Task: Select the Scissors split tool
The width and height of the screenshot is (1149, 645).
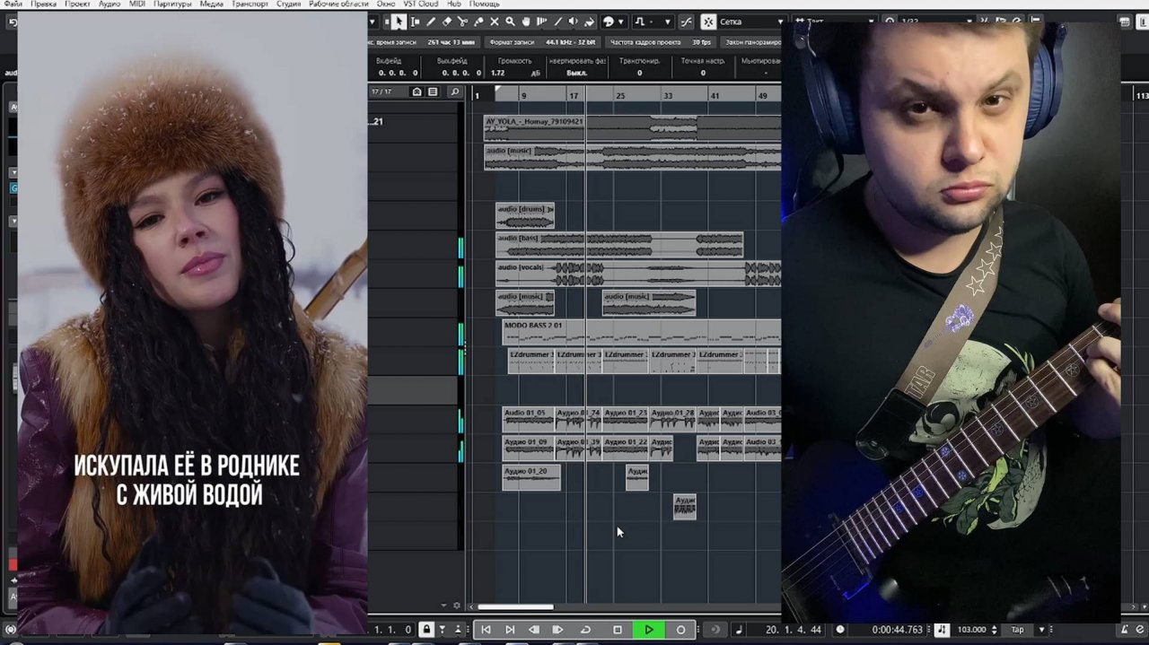Action: (x=462, y=22)
